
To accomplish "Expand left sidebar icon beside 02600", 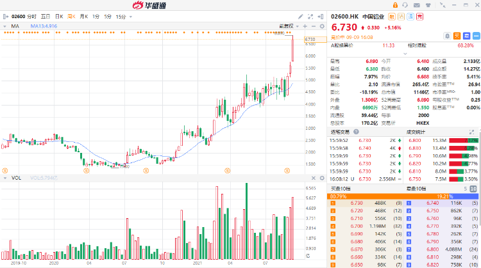I will [x=6, y=17].
